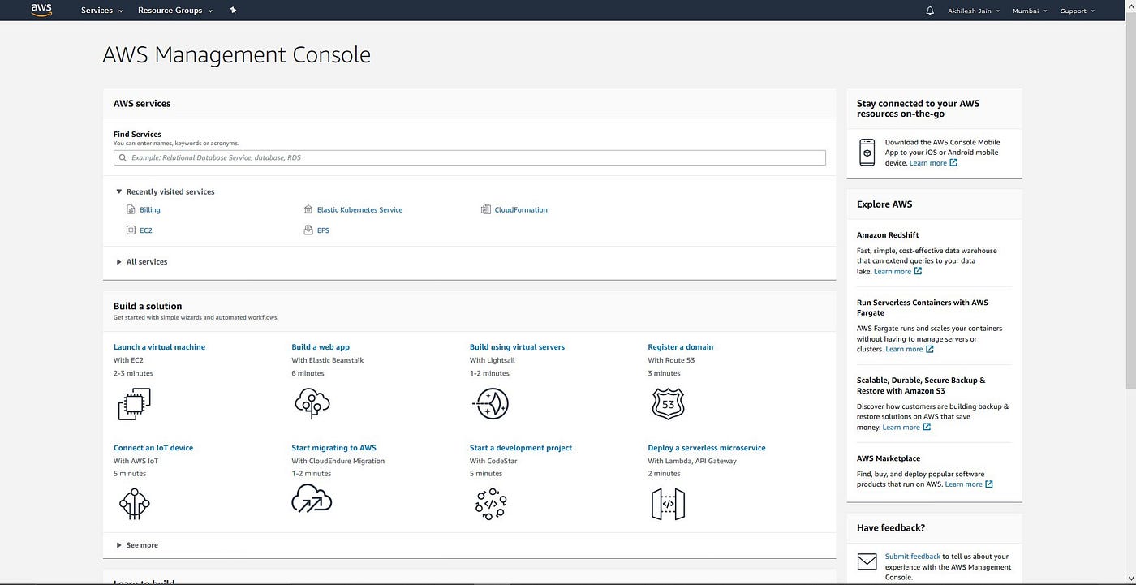The image size is (1136, 585).
Task: Click external link icon beside S3 Learn more
Action: pos(927,427)
